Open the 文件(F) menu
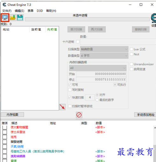The height and width of the screenshot is (162, 156). coord(7,11)
